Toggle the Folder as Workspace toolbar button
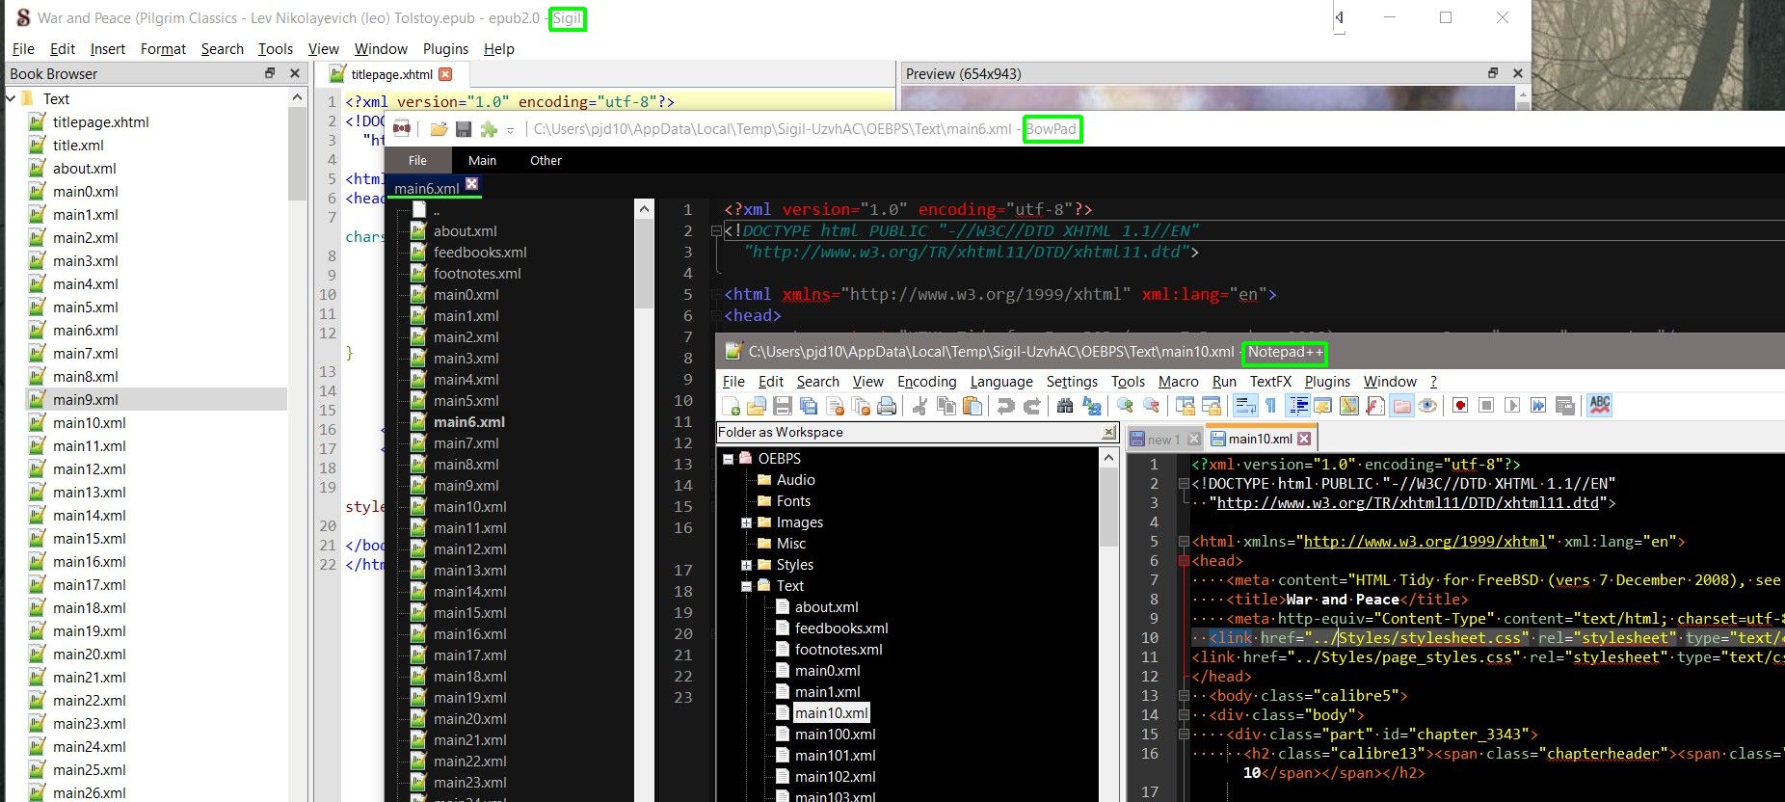 tap(1402, 406)
